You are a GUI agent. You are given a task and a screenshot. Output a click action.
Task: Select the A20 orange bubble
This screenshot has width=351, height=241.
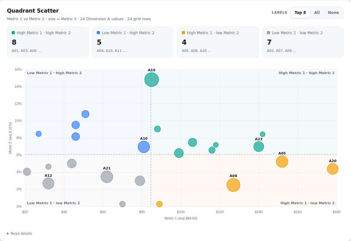(x=333, y=169)
